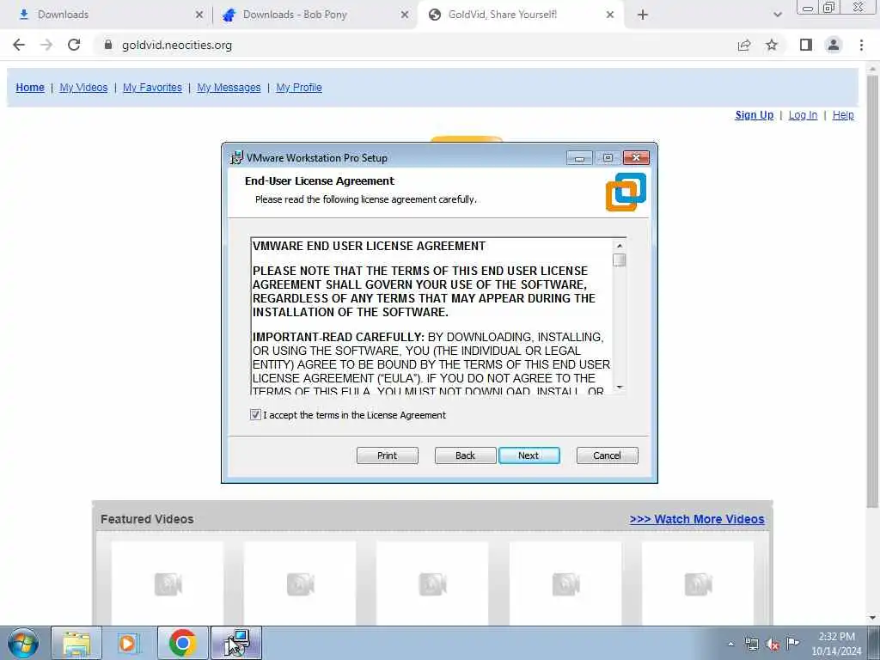Click the page vertical scrollbar

point(872,292)
